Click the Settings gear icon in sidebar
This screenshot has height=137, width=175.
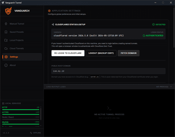(6, 57)
